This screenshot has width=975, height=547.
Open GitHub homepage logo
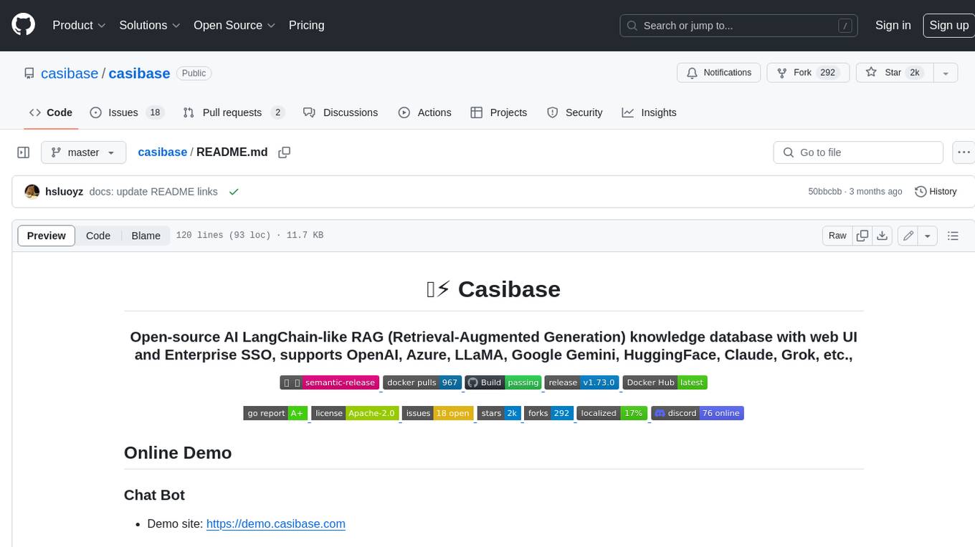(x=23, y=25)
